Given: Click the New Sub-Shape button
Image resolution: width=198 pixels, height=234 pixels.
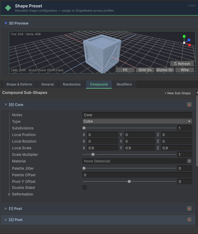Looking at the screenshot, I should (178, 93).
